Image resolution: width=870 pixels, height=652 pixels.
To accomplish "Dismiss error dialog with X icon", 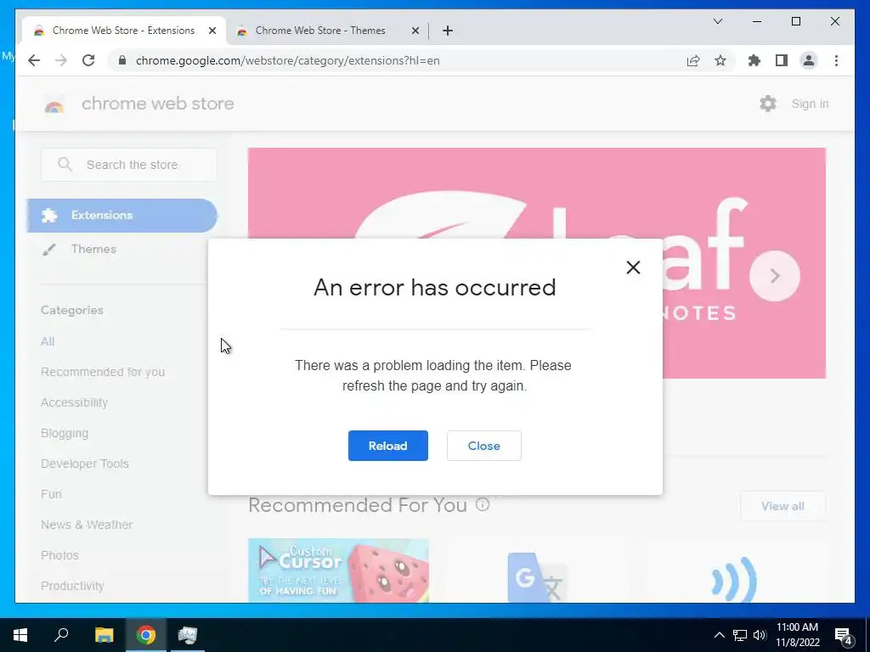I will point(633,267).
